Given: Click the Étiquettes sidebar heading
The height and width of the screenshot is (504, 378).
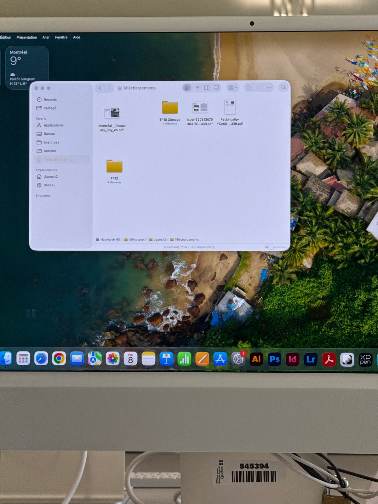Looking at the screenshot, I should [x=43, y=196].
